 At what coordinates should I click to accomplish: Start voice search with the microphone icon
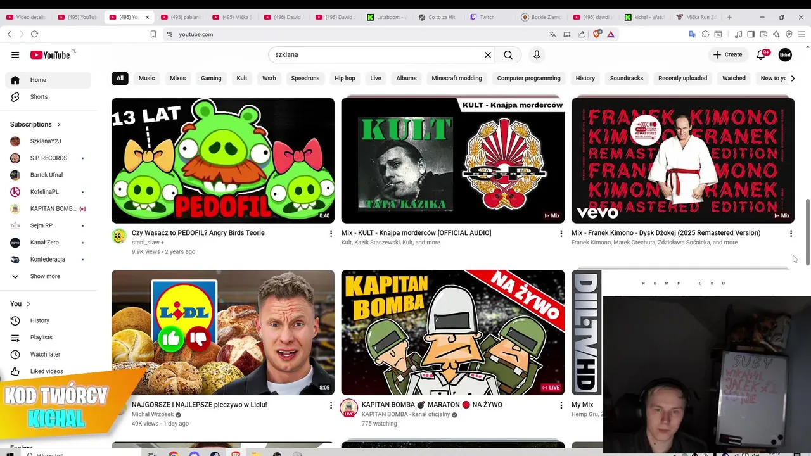tap(537, 55)
